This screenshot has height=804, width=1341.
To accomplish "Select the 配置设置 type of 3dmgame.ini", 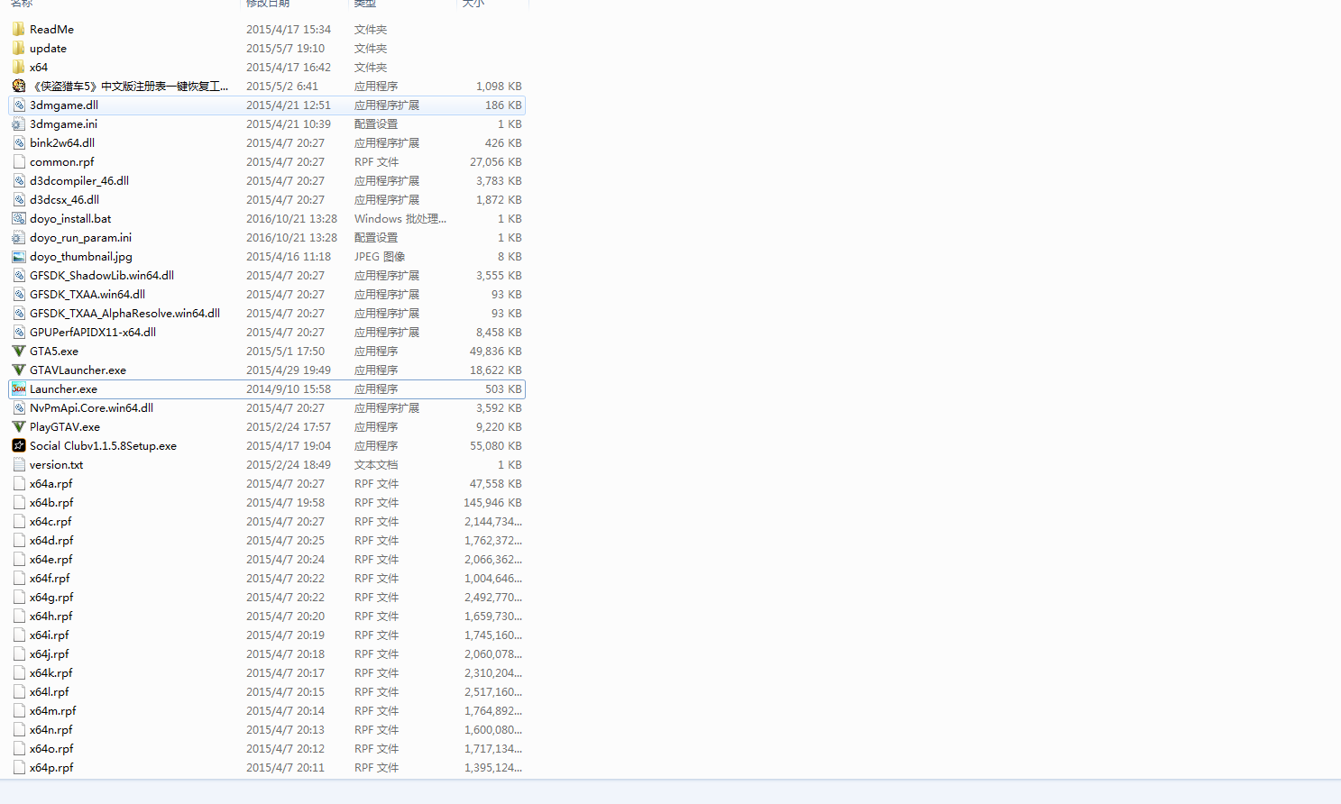I will pos(376,123).
